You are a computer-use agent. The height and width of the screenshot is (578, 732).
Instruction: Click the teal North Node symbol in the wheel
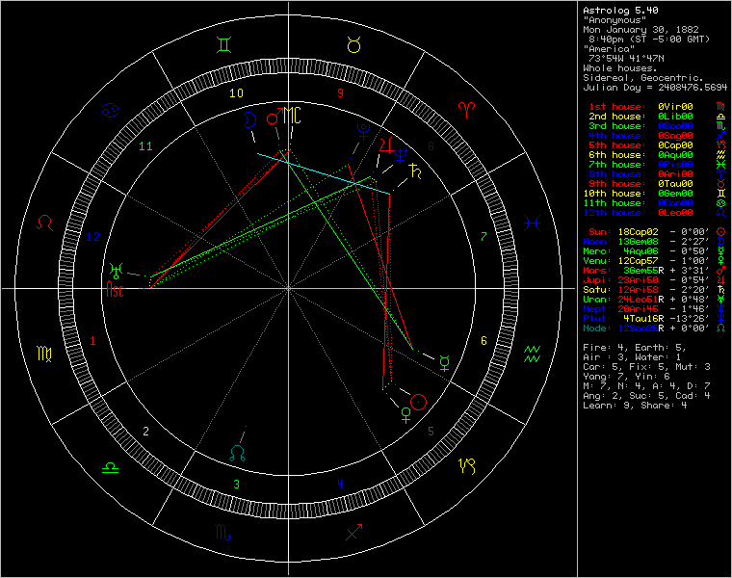pyautogui.click(x=238, y=454)
